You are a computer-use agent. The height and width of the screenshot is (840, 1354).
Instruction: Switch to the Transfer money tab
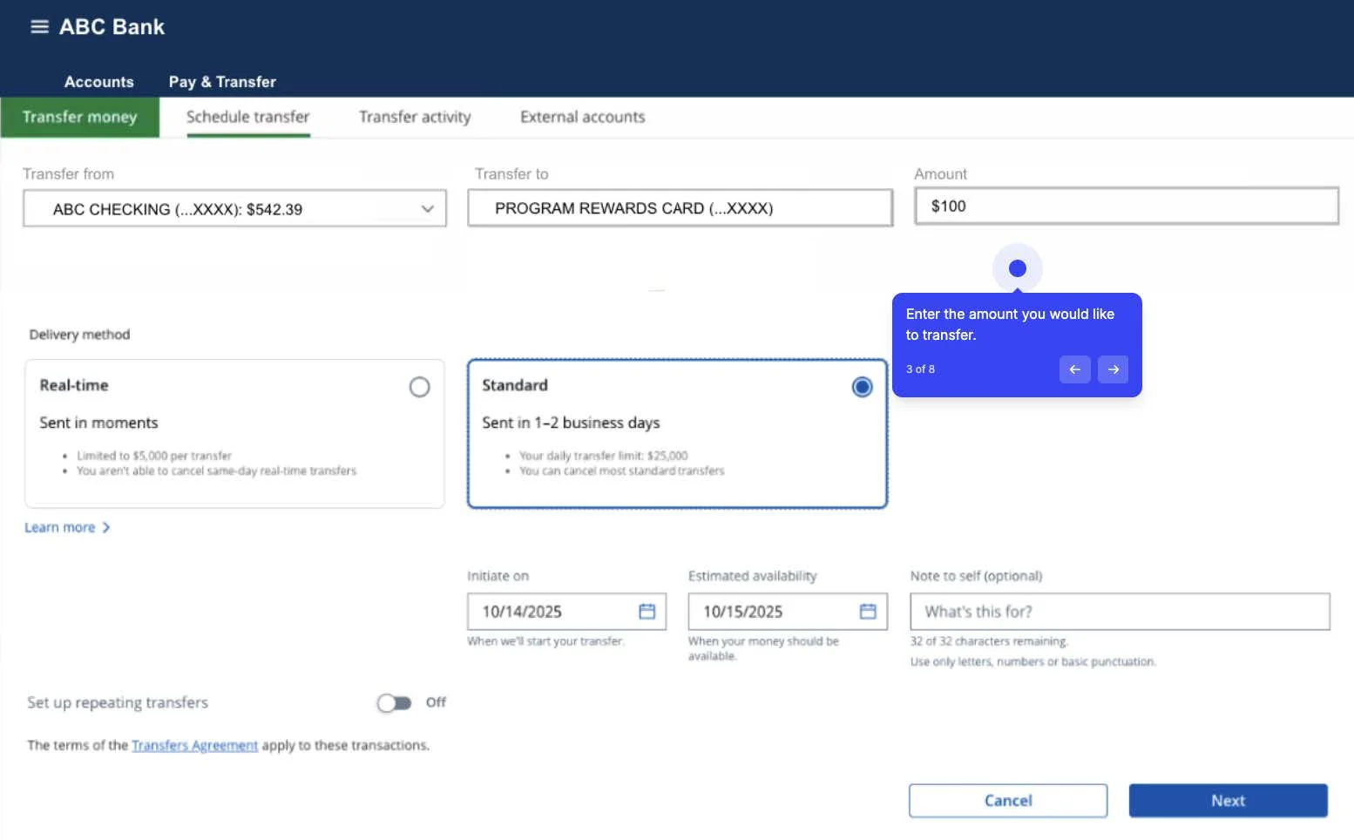(x=79, y=117)
